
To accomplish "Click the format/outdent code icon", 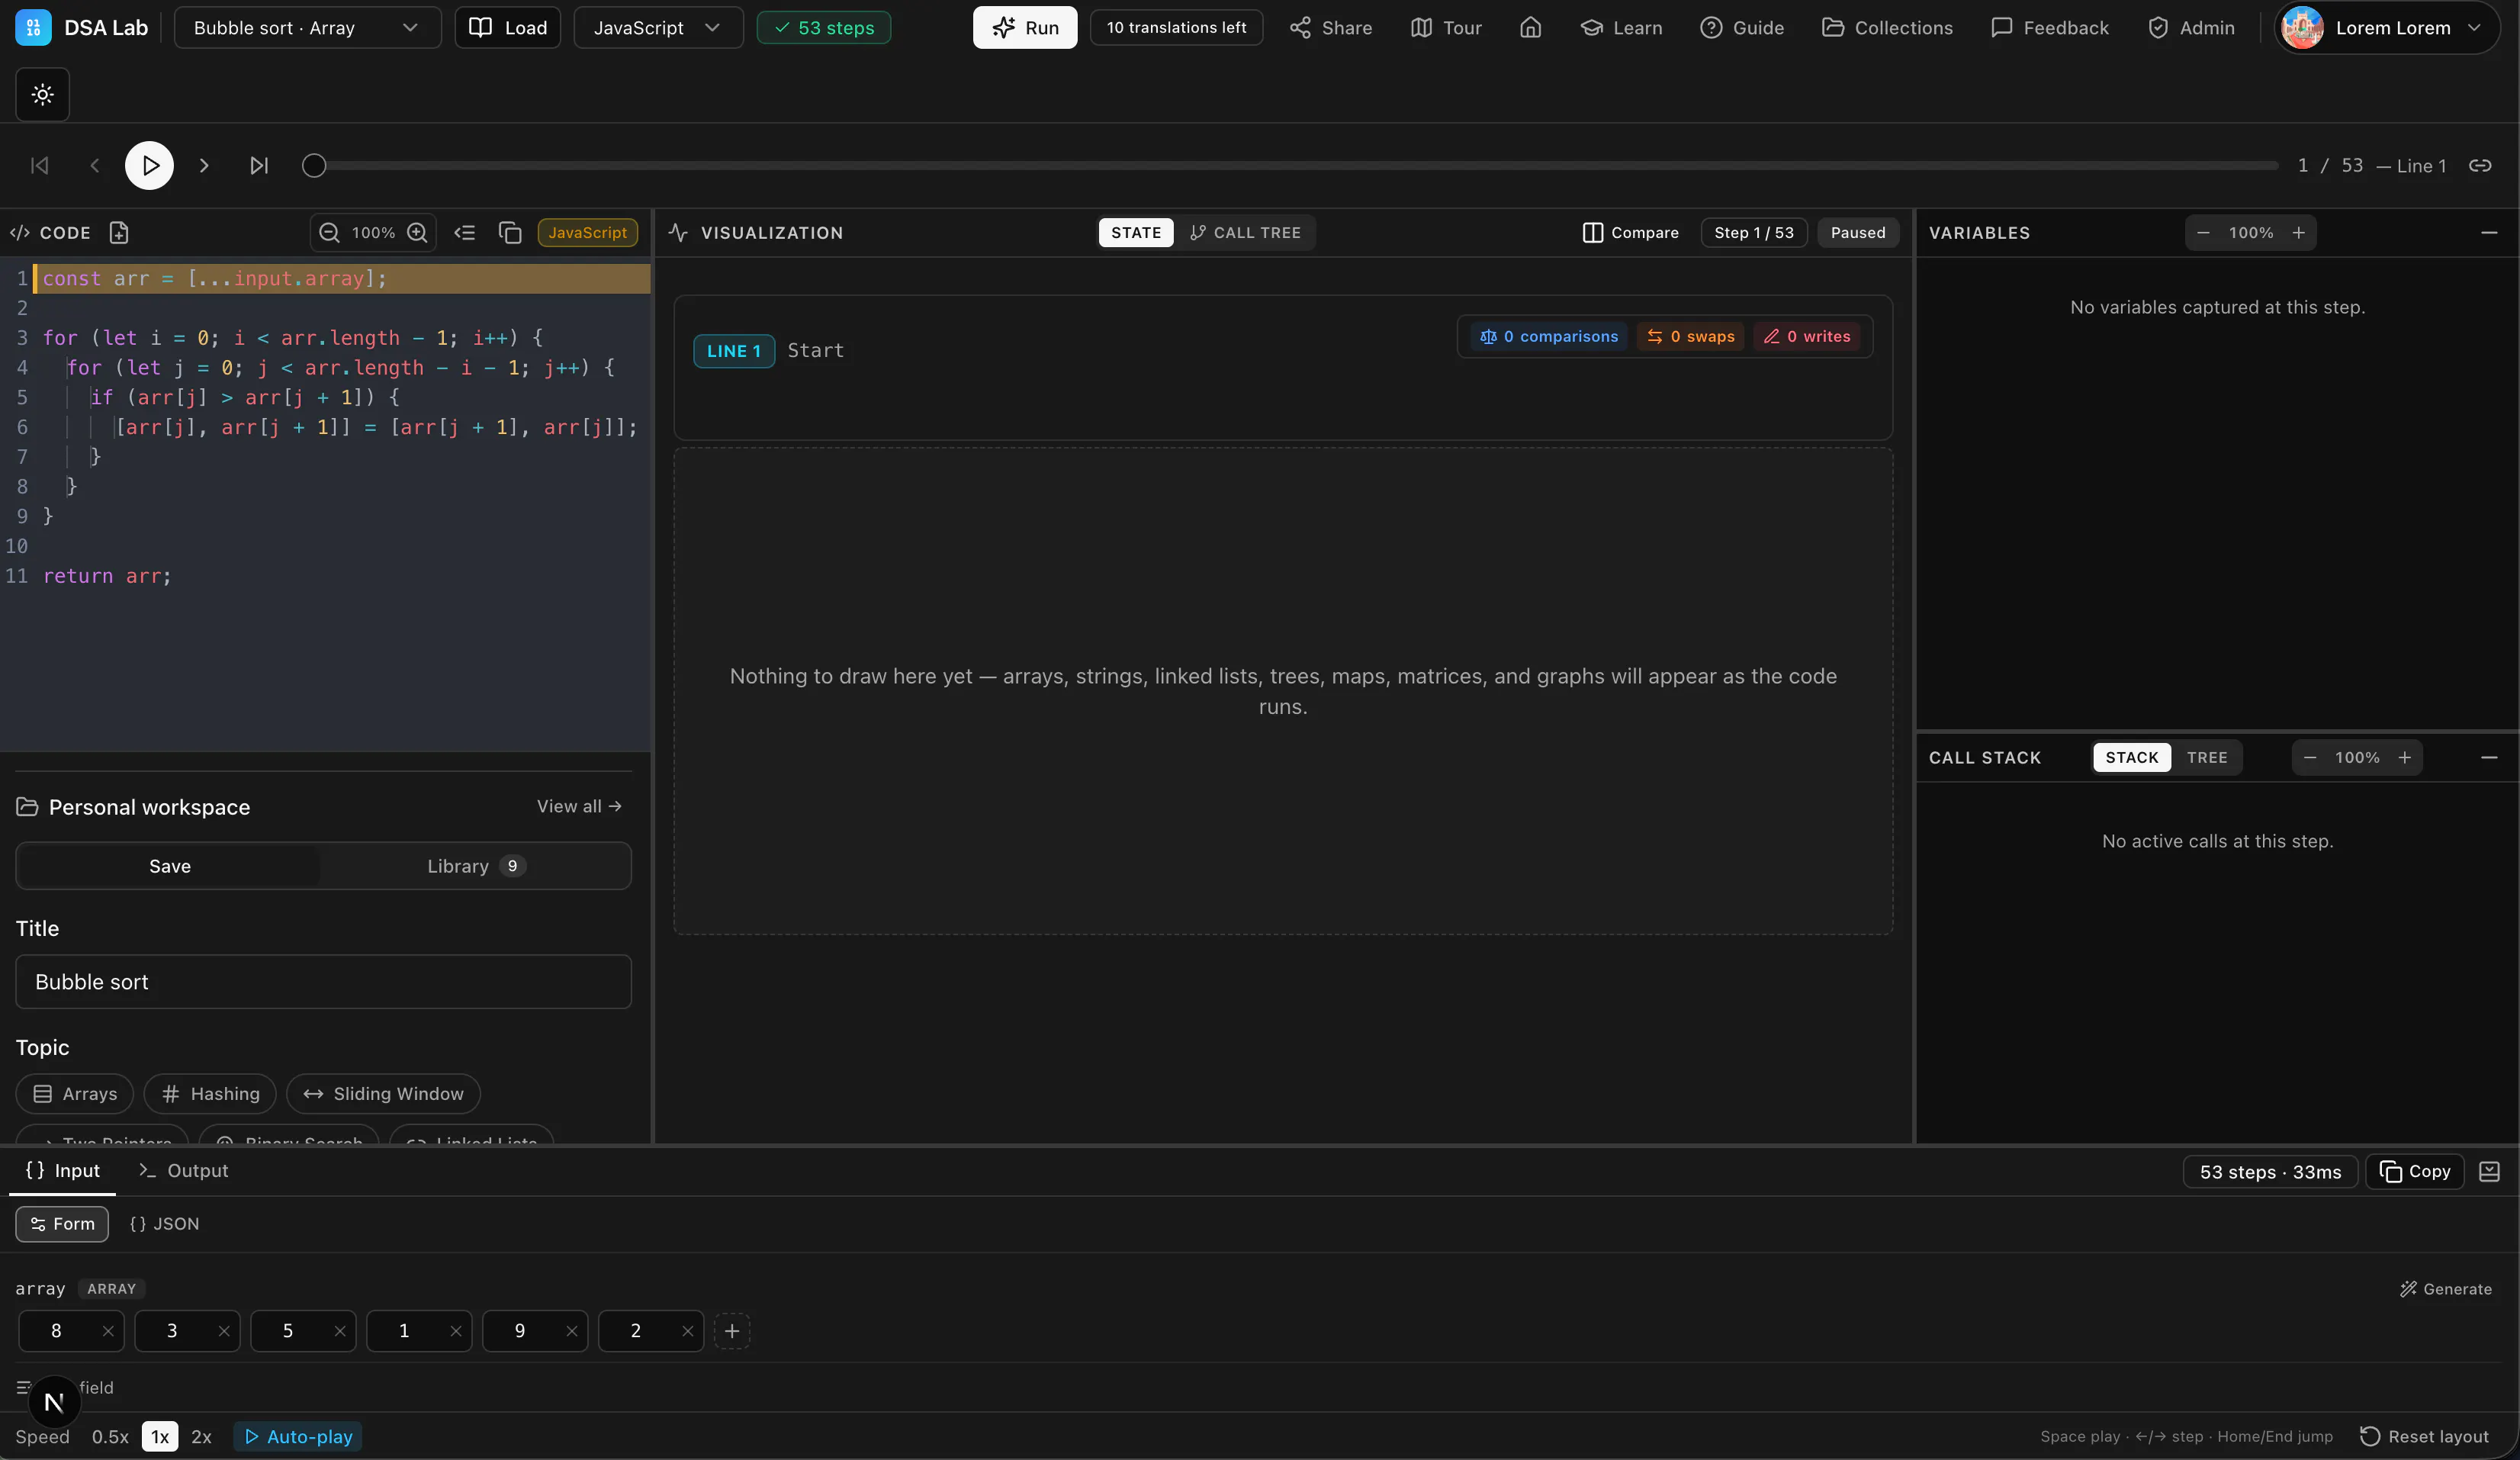I will (464, 233).
